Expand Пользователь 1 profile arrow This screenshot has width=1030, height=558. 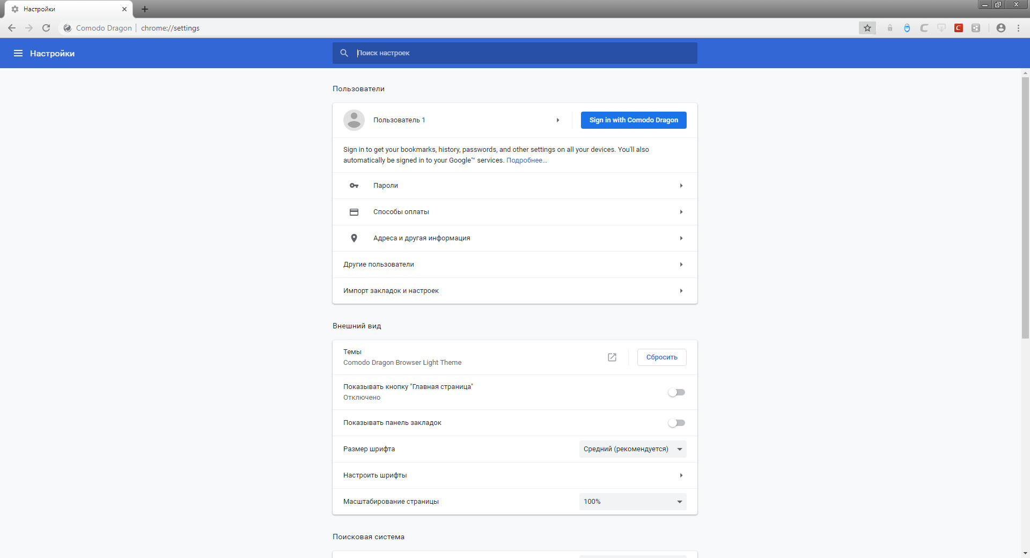pos(558,120)
